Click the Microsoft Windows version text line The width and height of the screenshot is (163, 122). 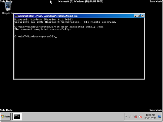[x=43, y=20]
